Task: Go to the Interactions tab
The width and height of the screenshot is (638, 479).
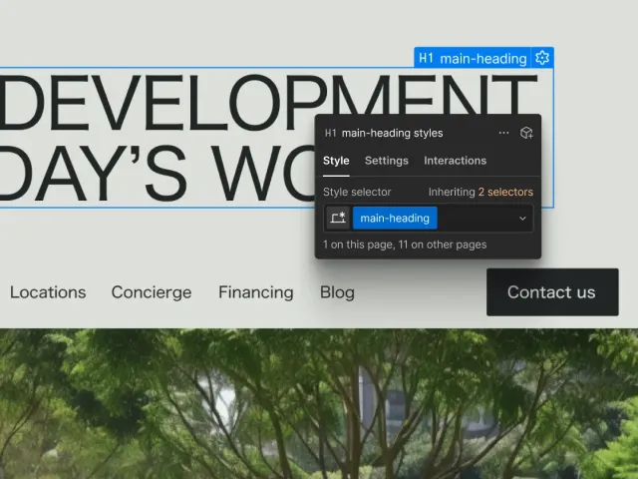Action: [455, 161]
